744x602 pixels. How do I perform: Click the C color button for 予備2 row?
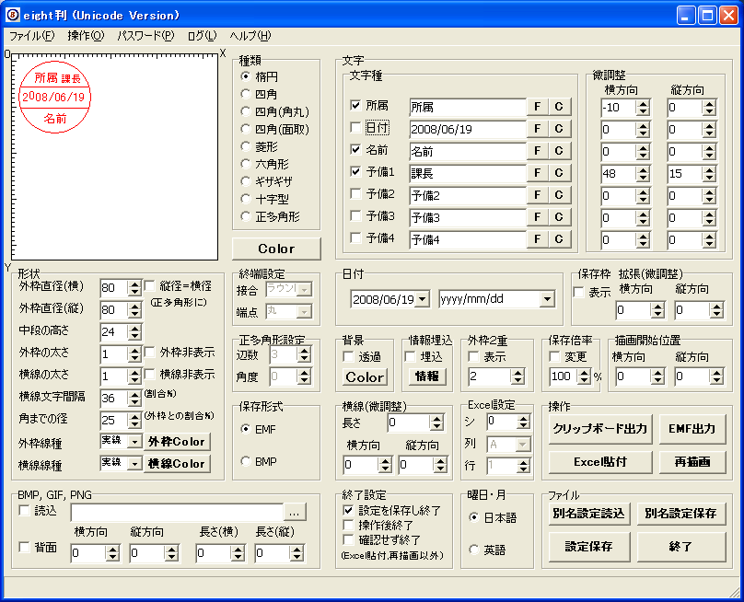559,195
